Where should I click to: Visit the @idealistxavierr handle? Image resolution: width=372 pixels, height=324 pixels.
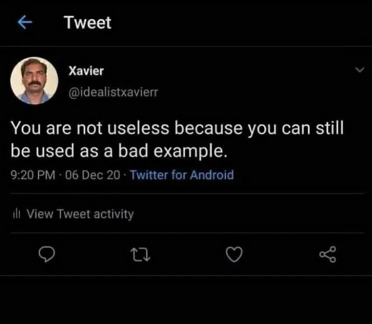click(113, 92)
